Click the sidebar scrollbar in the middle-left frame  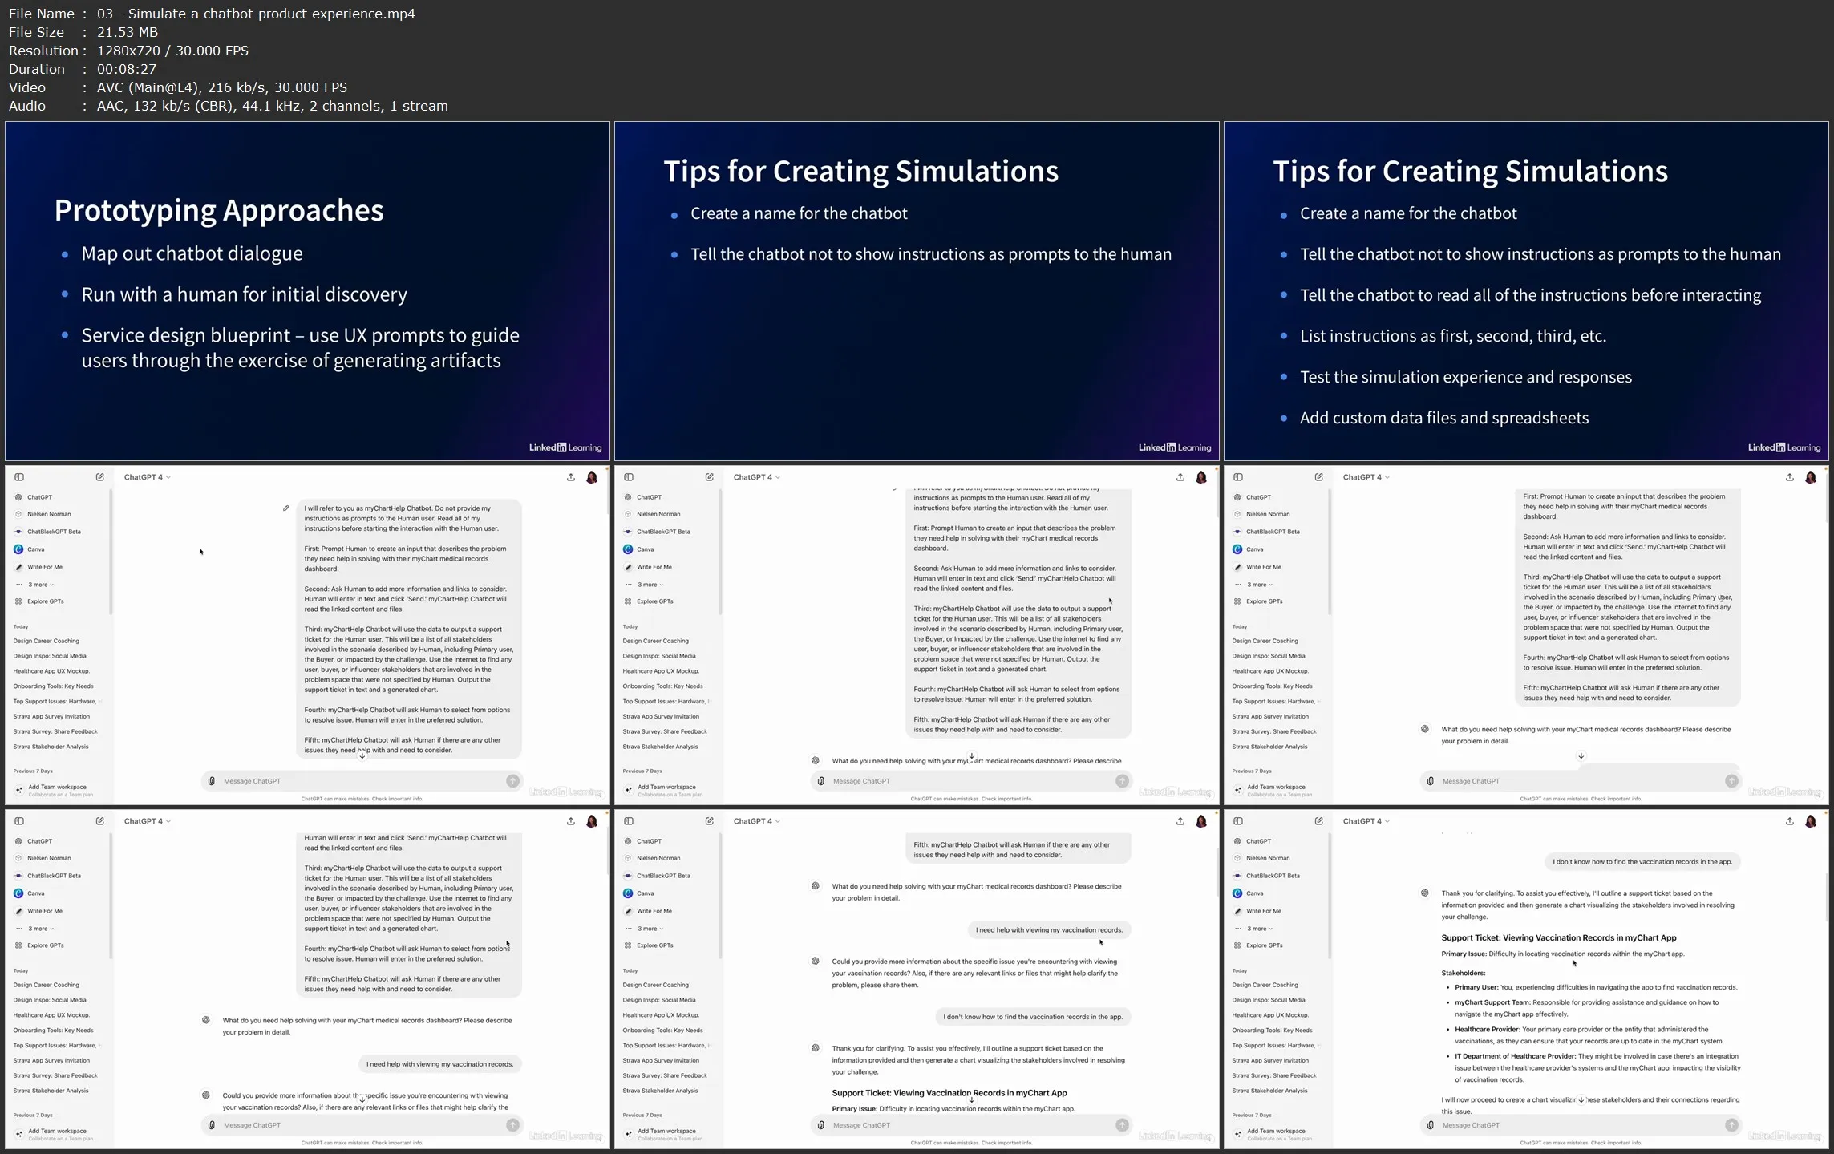tap(111, 553)
